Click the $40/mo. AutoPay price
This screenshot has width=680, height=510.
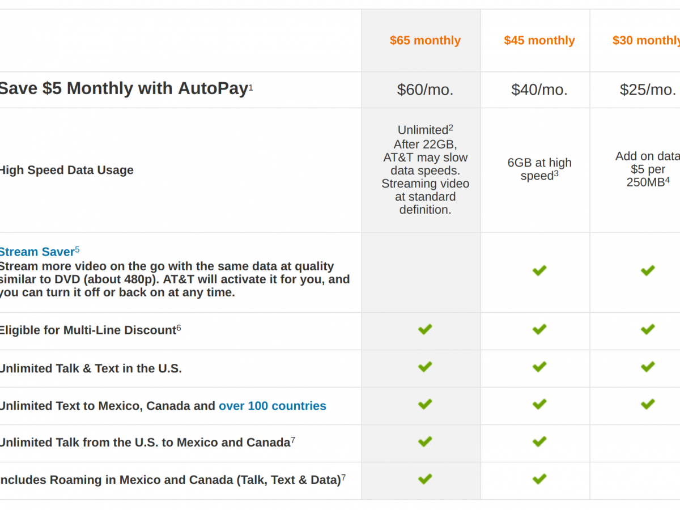pos(539,90)
